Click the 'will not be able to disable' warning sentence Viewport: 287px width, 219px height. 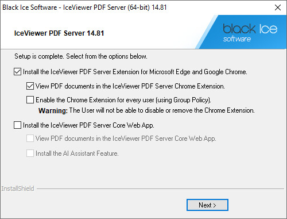click(x=162, y=110)
